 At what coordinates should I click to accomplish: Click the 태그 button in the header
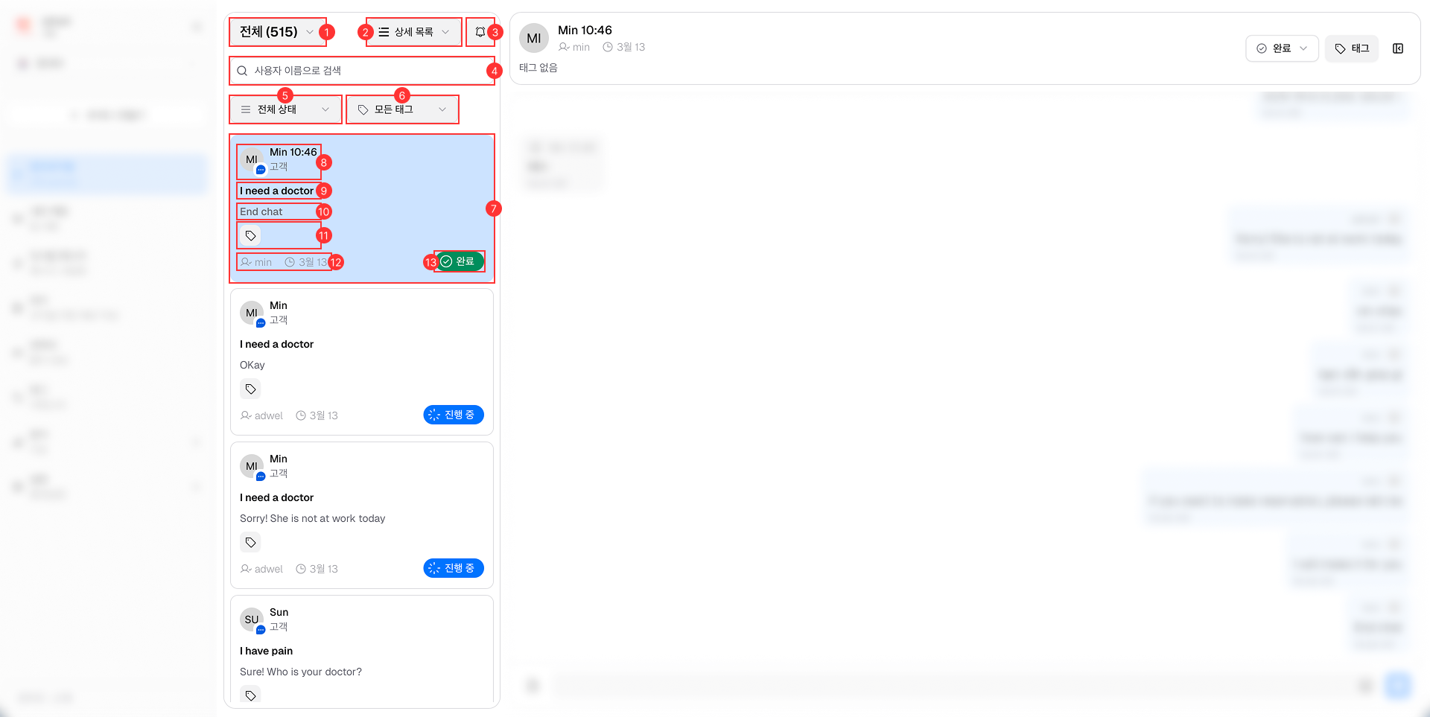(1352, 48)
